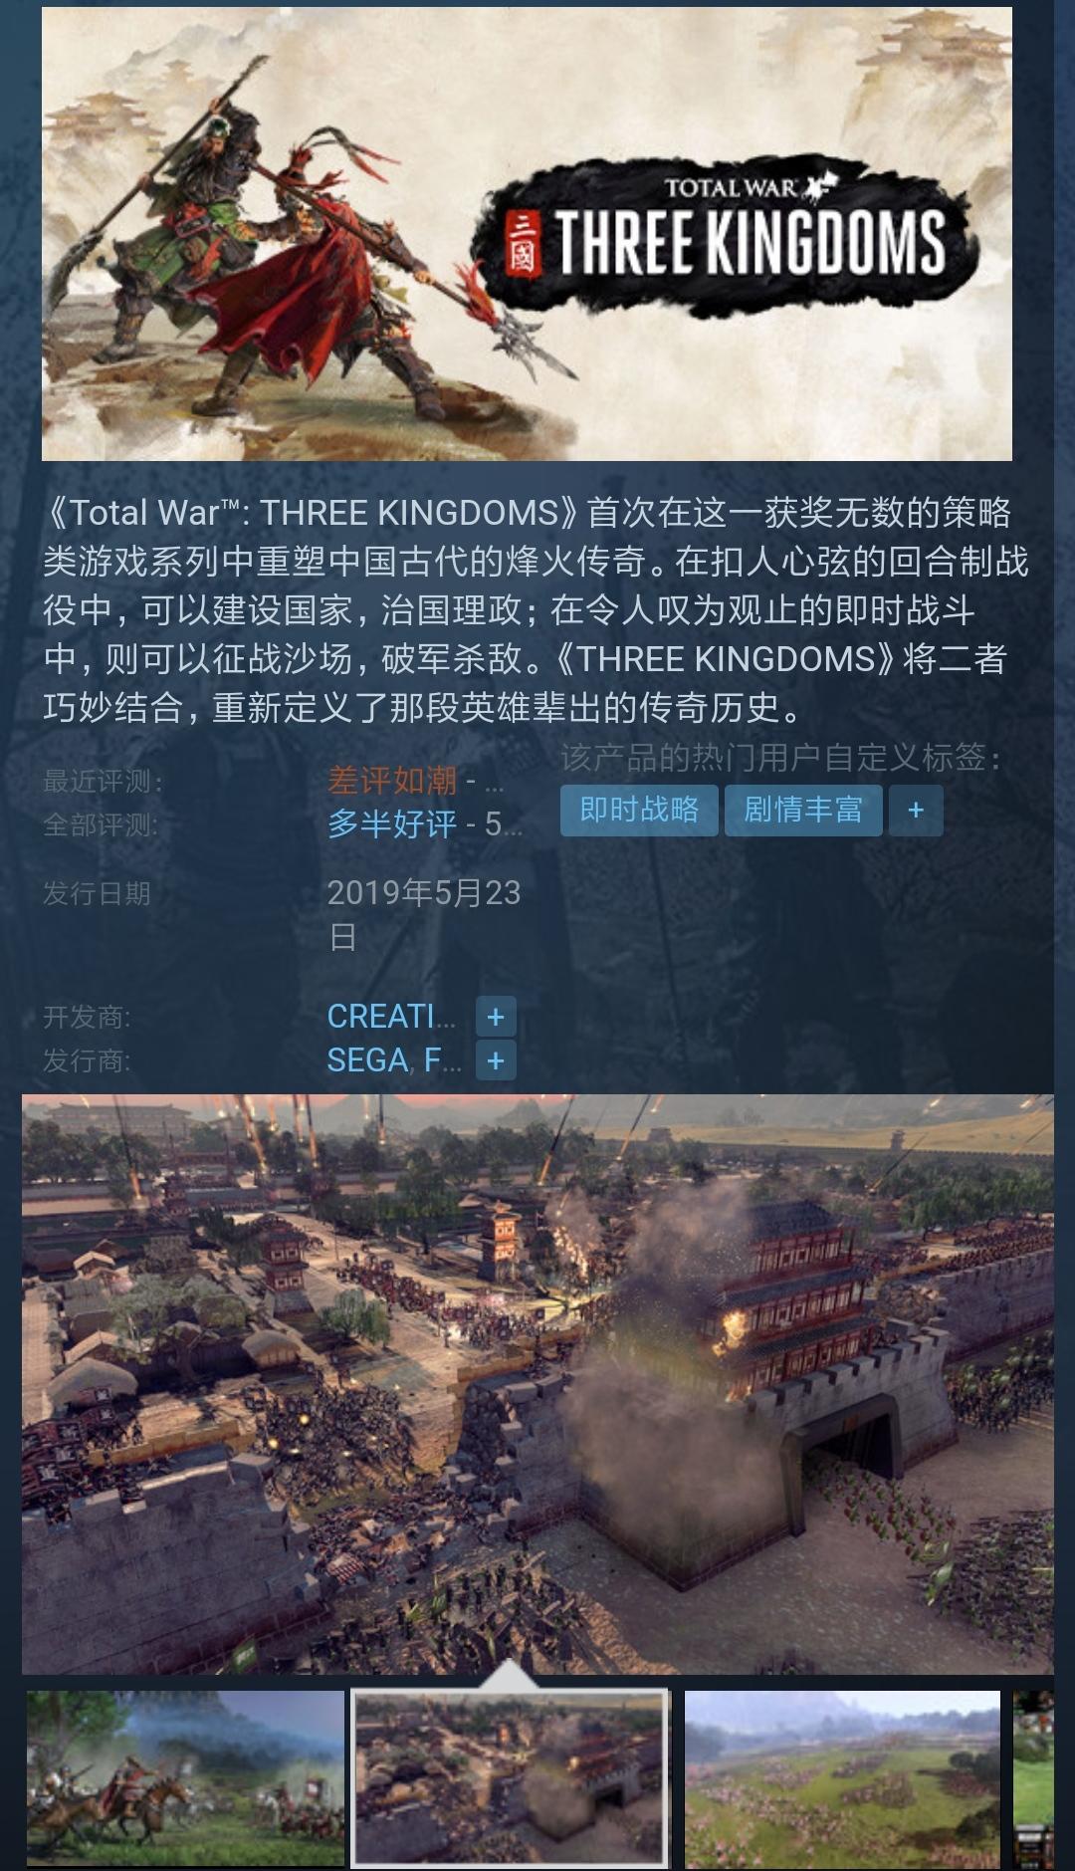The height and width of the screenshot is (1871, 1075).
Task: View recent reviews 差评如潮 summary
Action: coord(392,781)
